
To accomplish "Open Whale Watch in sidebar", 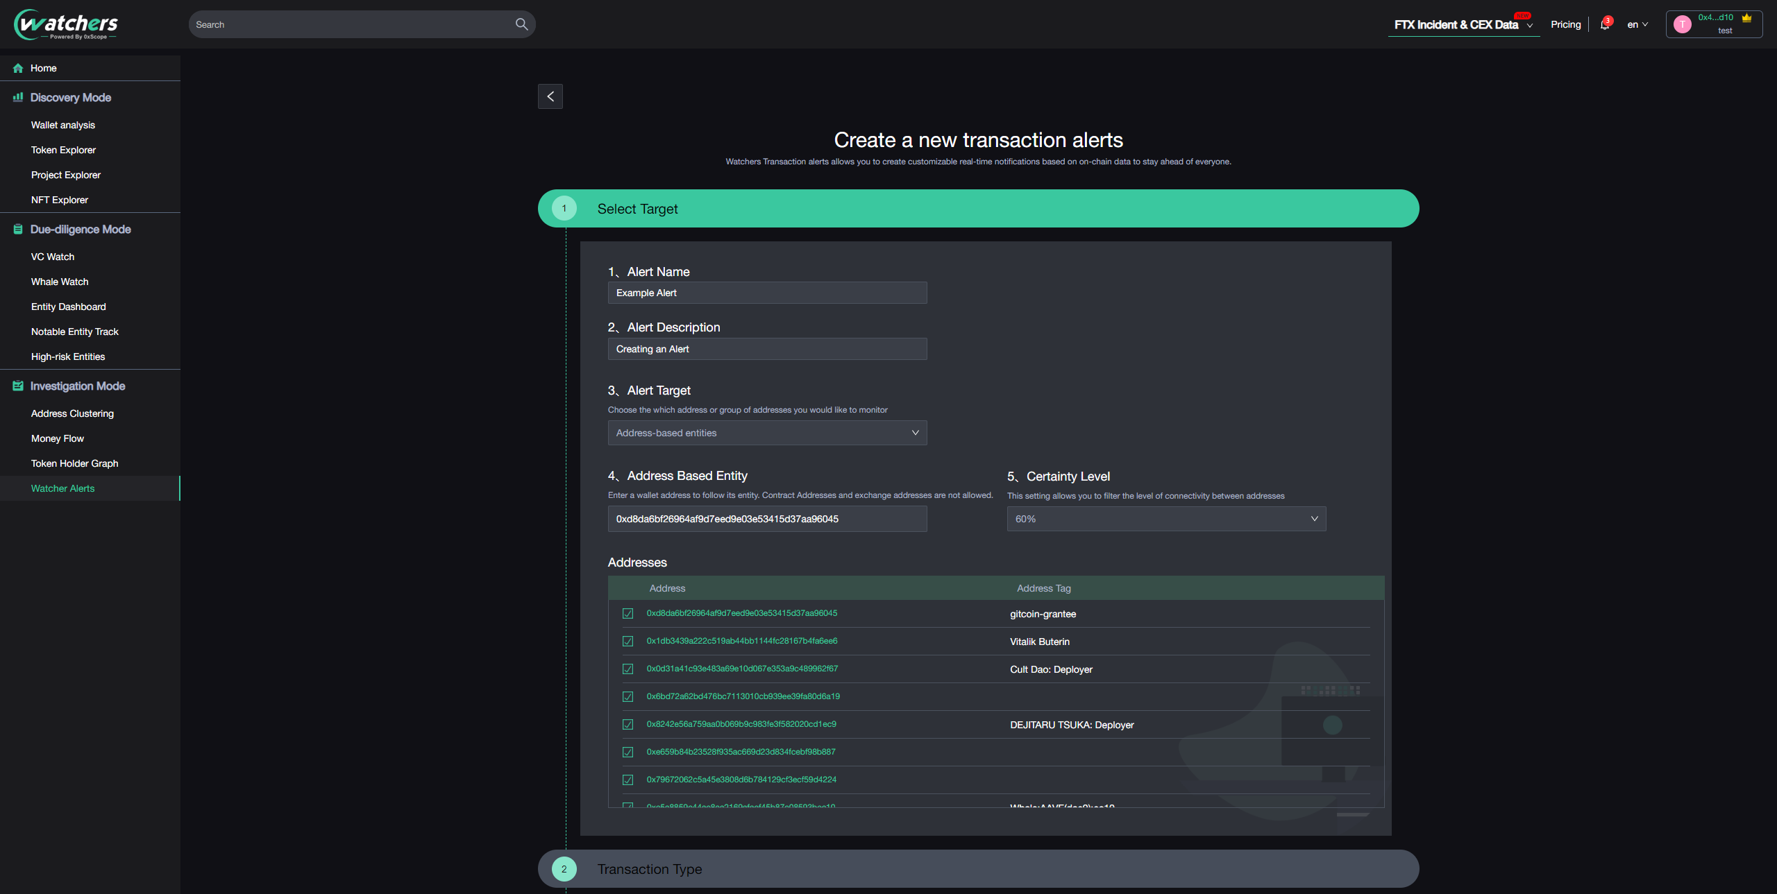I will (x=60, y=282).
